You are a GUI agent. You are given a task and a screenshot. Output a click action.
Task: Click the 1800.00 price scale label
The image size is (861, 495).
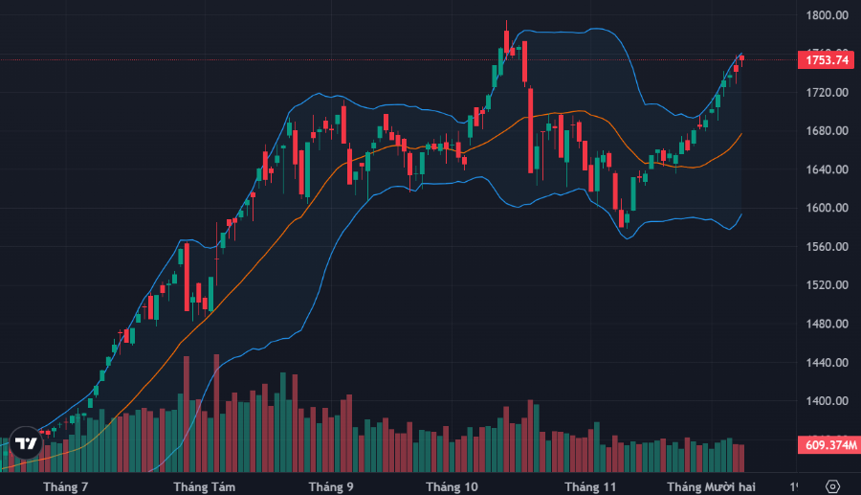(828, 15)
